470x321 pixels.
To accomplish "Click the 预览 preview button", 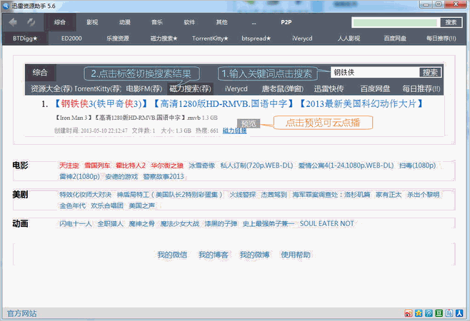I will pos(249,123).
